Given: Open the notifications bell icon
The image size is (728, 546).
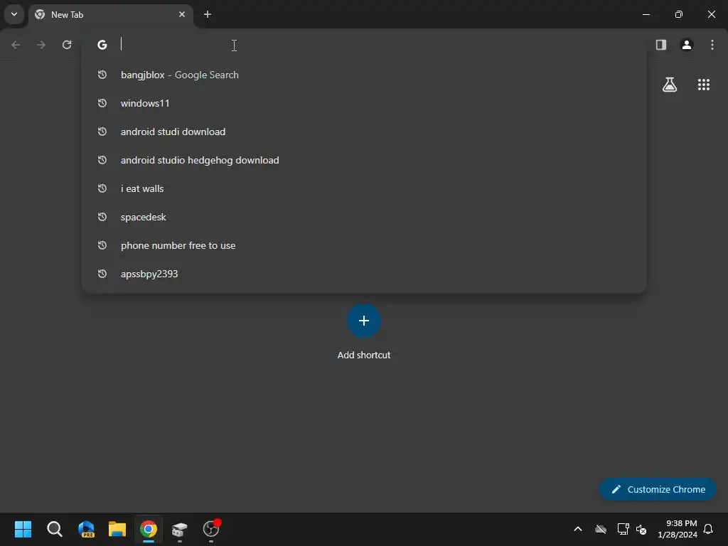Looking at the screenshot, I should pos(708,529).
